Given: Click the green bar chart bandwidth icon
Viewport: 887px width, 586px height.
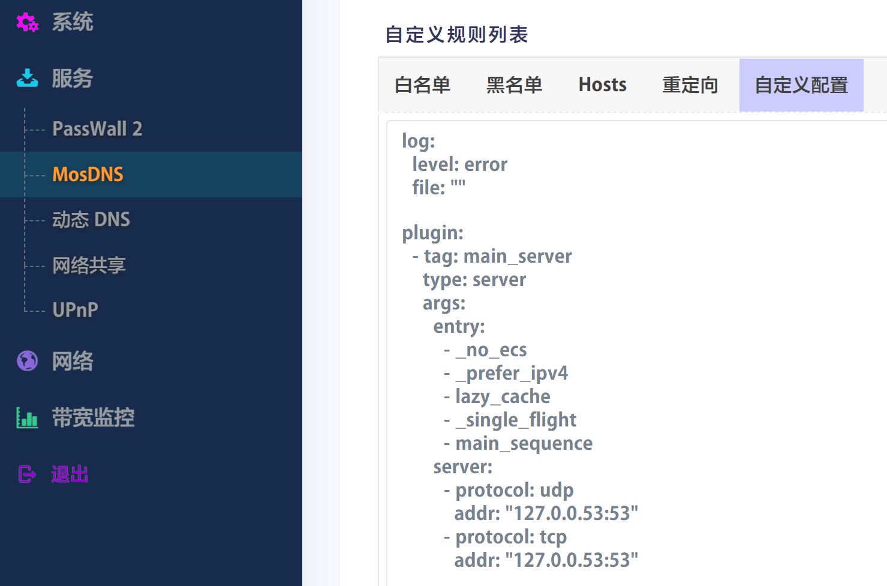Looking at the screenshot, I should pyautogui.click(x=28, y=417).
